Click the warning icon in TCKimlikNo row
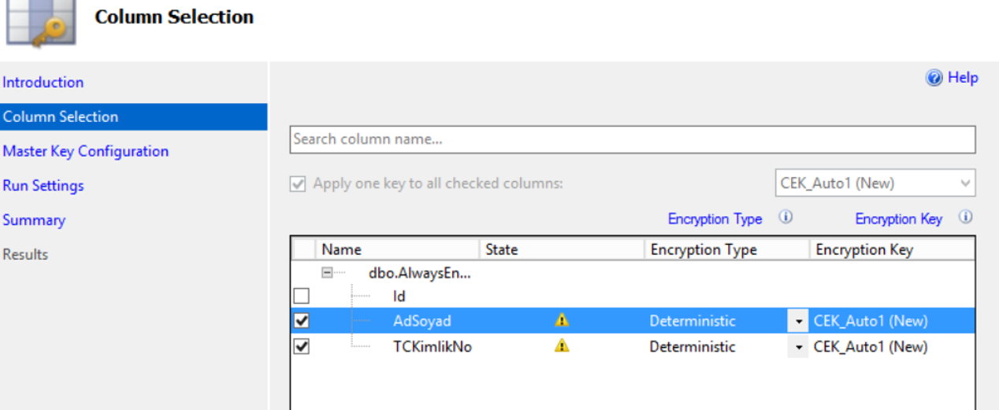999x410 pixels. pyautogui.click(x=562, y=346)
